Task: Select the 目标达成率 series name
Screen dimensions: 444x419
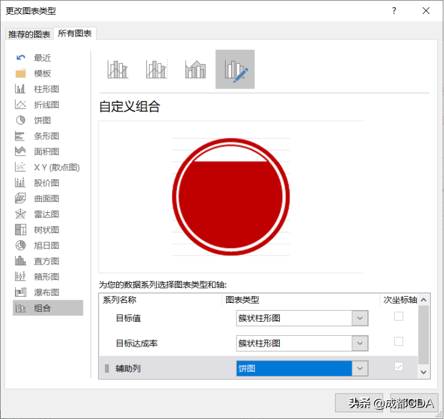Action: coord(136,344)
